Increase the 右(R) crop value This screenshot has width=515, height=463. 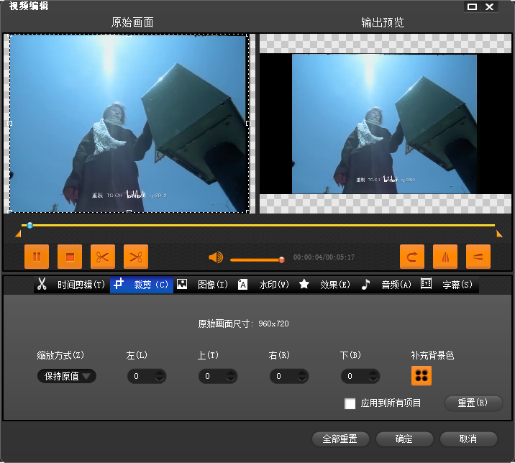[x=303, y=373]
